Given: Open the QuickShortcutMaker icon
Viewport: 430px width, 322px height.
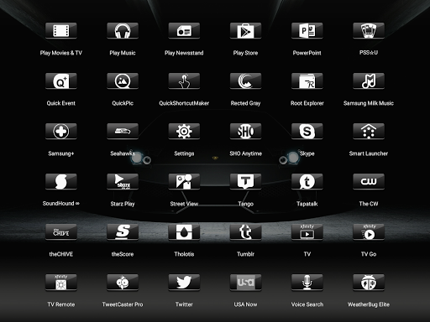Looking at the screenshot, I should pyautogui.click(x=184, y=80).
